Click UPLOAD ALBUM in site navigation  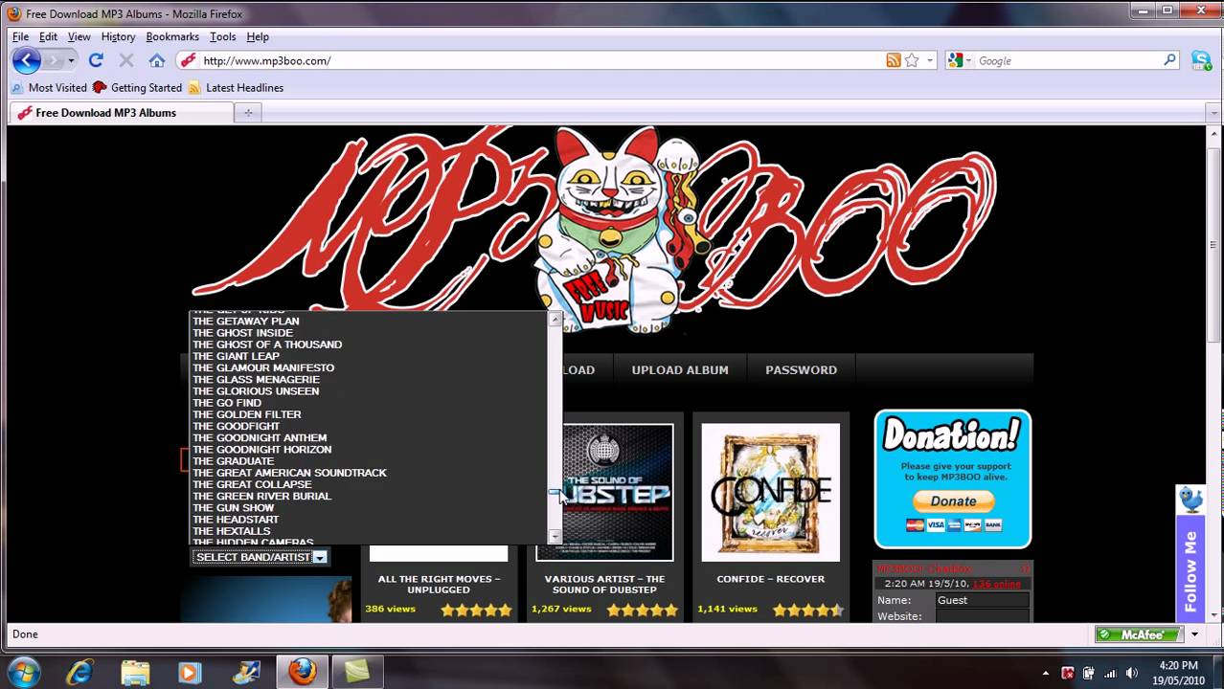(680, 370)
